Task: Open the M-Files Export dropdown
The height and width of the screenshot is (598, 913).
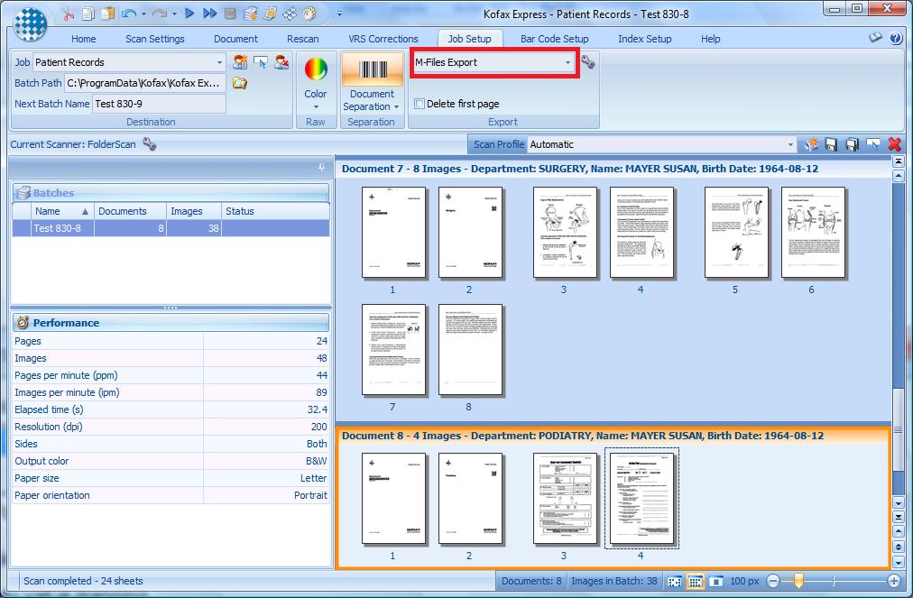Action: (x=567, y=62)
